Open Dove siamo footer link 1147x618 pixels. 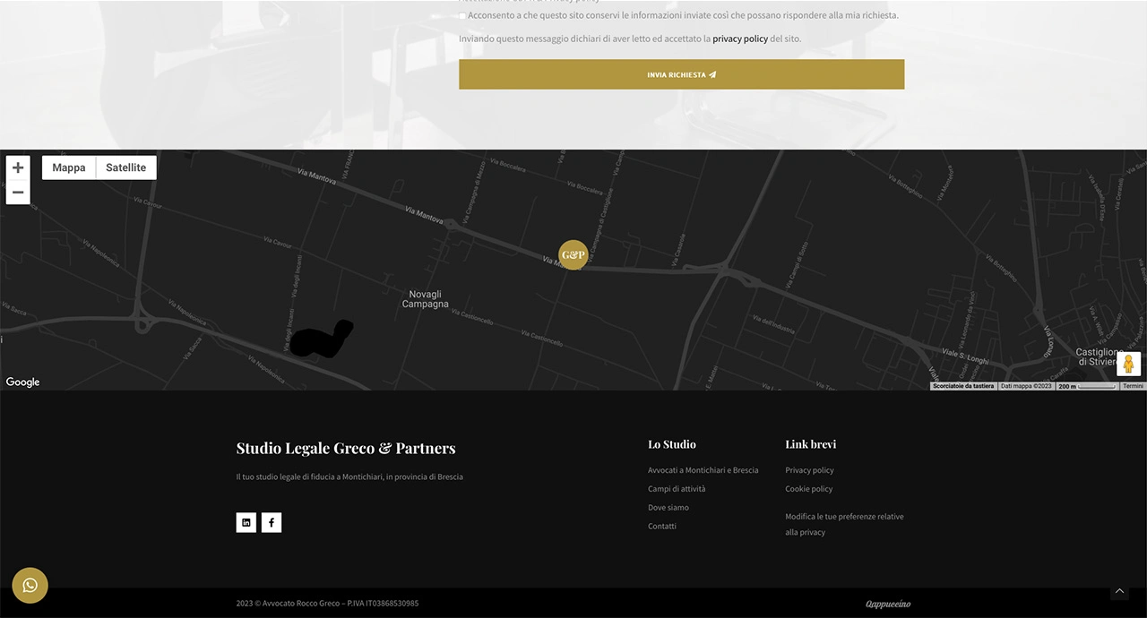[668, 508]
